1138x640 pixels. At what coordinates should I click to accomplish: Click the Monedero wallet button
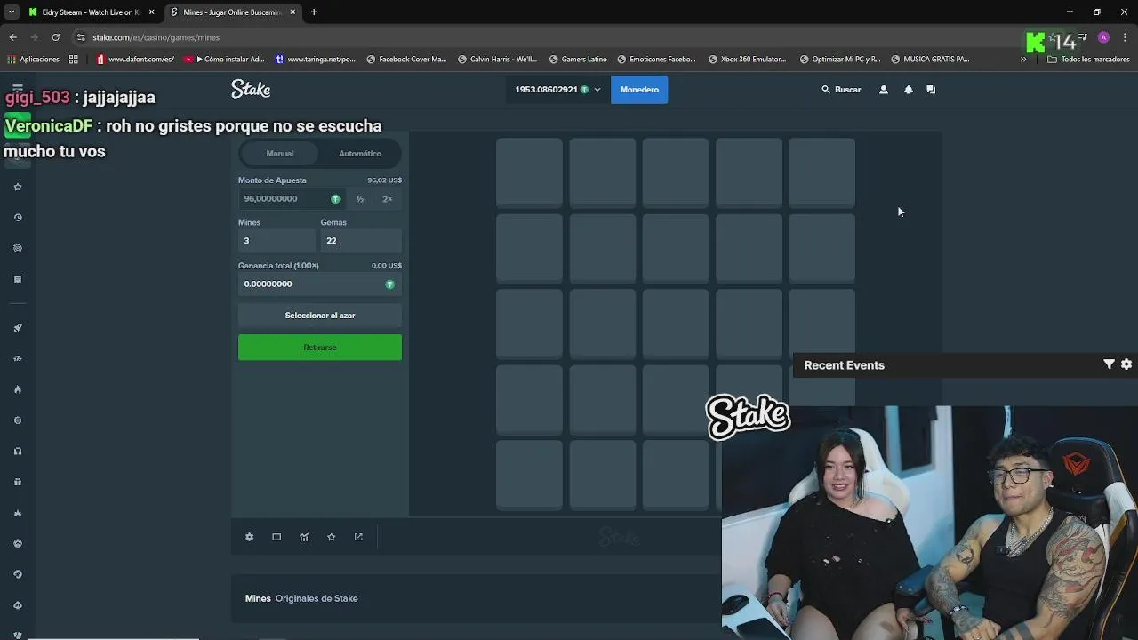click(639, 90)
